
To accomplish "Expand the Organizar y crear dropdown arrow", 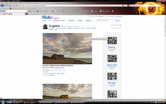I will [66, 21].
